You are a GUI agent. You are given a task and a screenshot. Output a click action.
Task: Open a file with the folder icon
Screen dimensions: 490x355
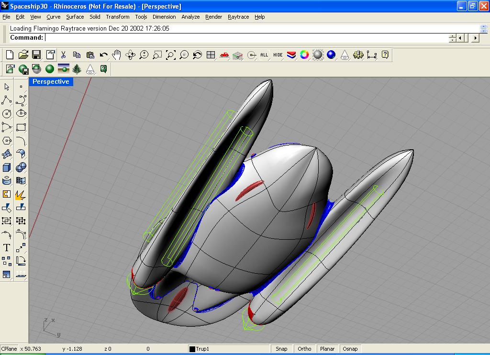tap(23, 55)
